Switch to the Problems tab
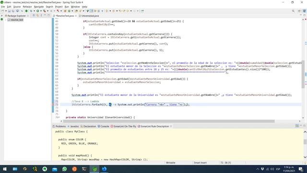The width and height of the screenshot is (307, 173). point(59,126)
